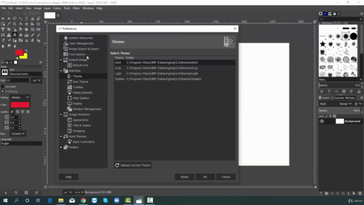
Task: Click Create new layer icon
Action: (321, 193)
